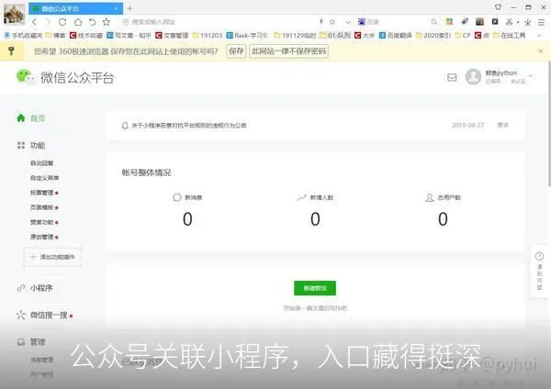Open the skin shirt icon in the title bar
Image resolution: width=551 pixels, height=389 pixels.
coord(498,6)
